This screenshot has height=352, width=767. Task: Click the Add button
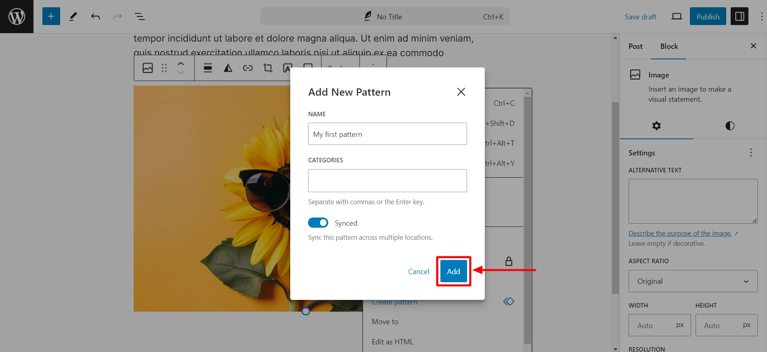pos(453,271)
